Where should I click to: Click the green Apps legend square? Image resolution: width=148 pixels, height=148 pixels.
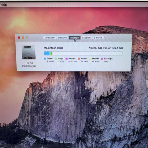click(x=56, y=59)
